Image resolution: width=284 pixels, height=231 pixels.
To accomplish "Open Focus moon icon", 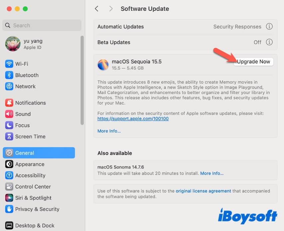I will pos(9,125).
